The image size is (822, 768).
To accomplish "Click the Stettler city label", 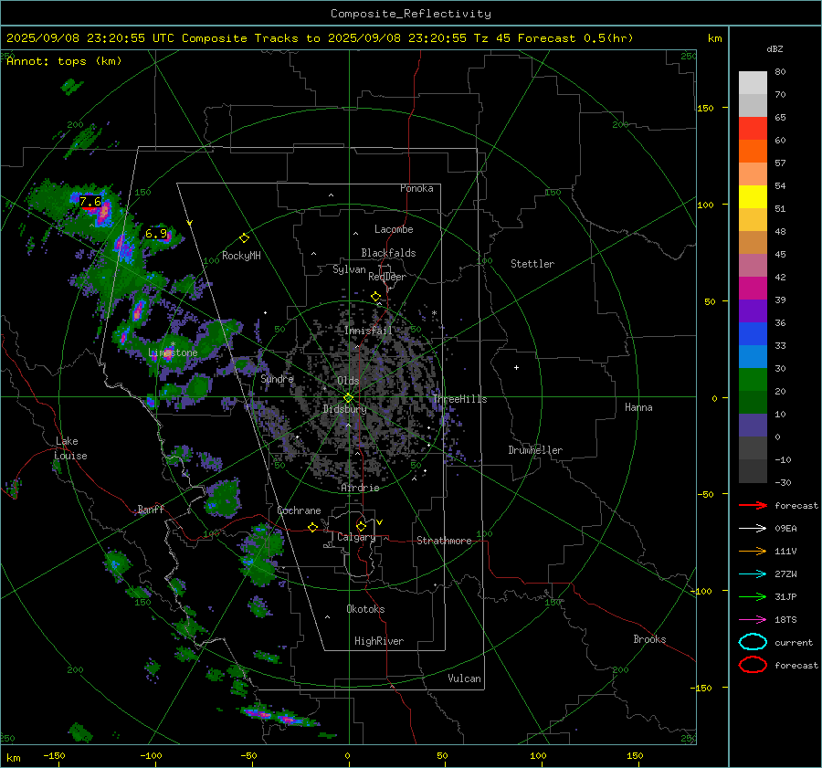I will (x=532, y=264).
